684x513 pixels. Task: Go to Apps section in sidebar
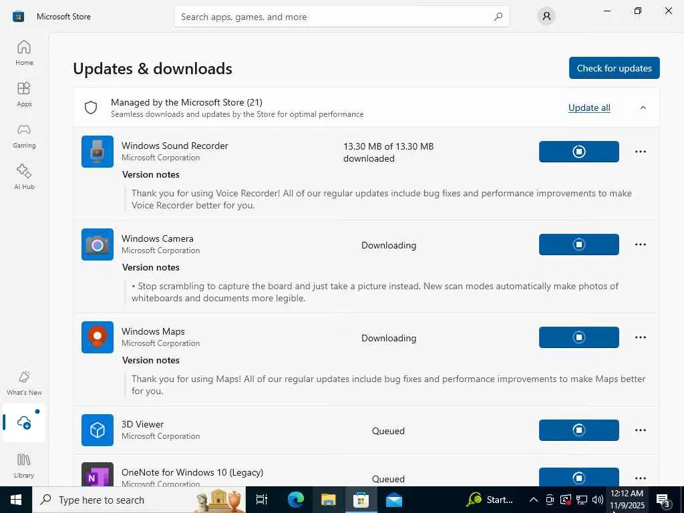[24, 94]
